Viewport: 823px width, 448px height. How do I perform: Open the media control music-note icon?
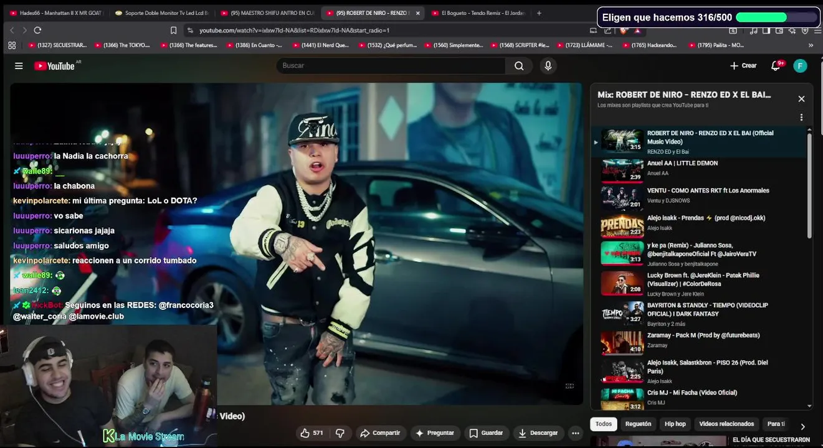(753, 30)
